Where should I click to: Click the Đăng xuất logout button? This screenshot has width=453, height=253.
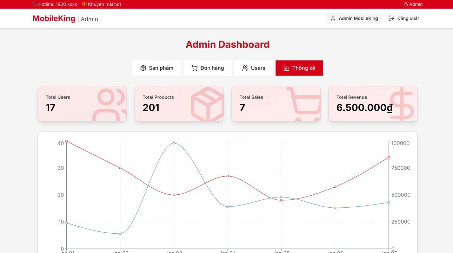pos(404,18)
